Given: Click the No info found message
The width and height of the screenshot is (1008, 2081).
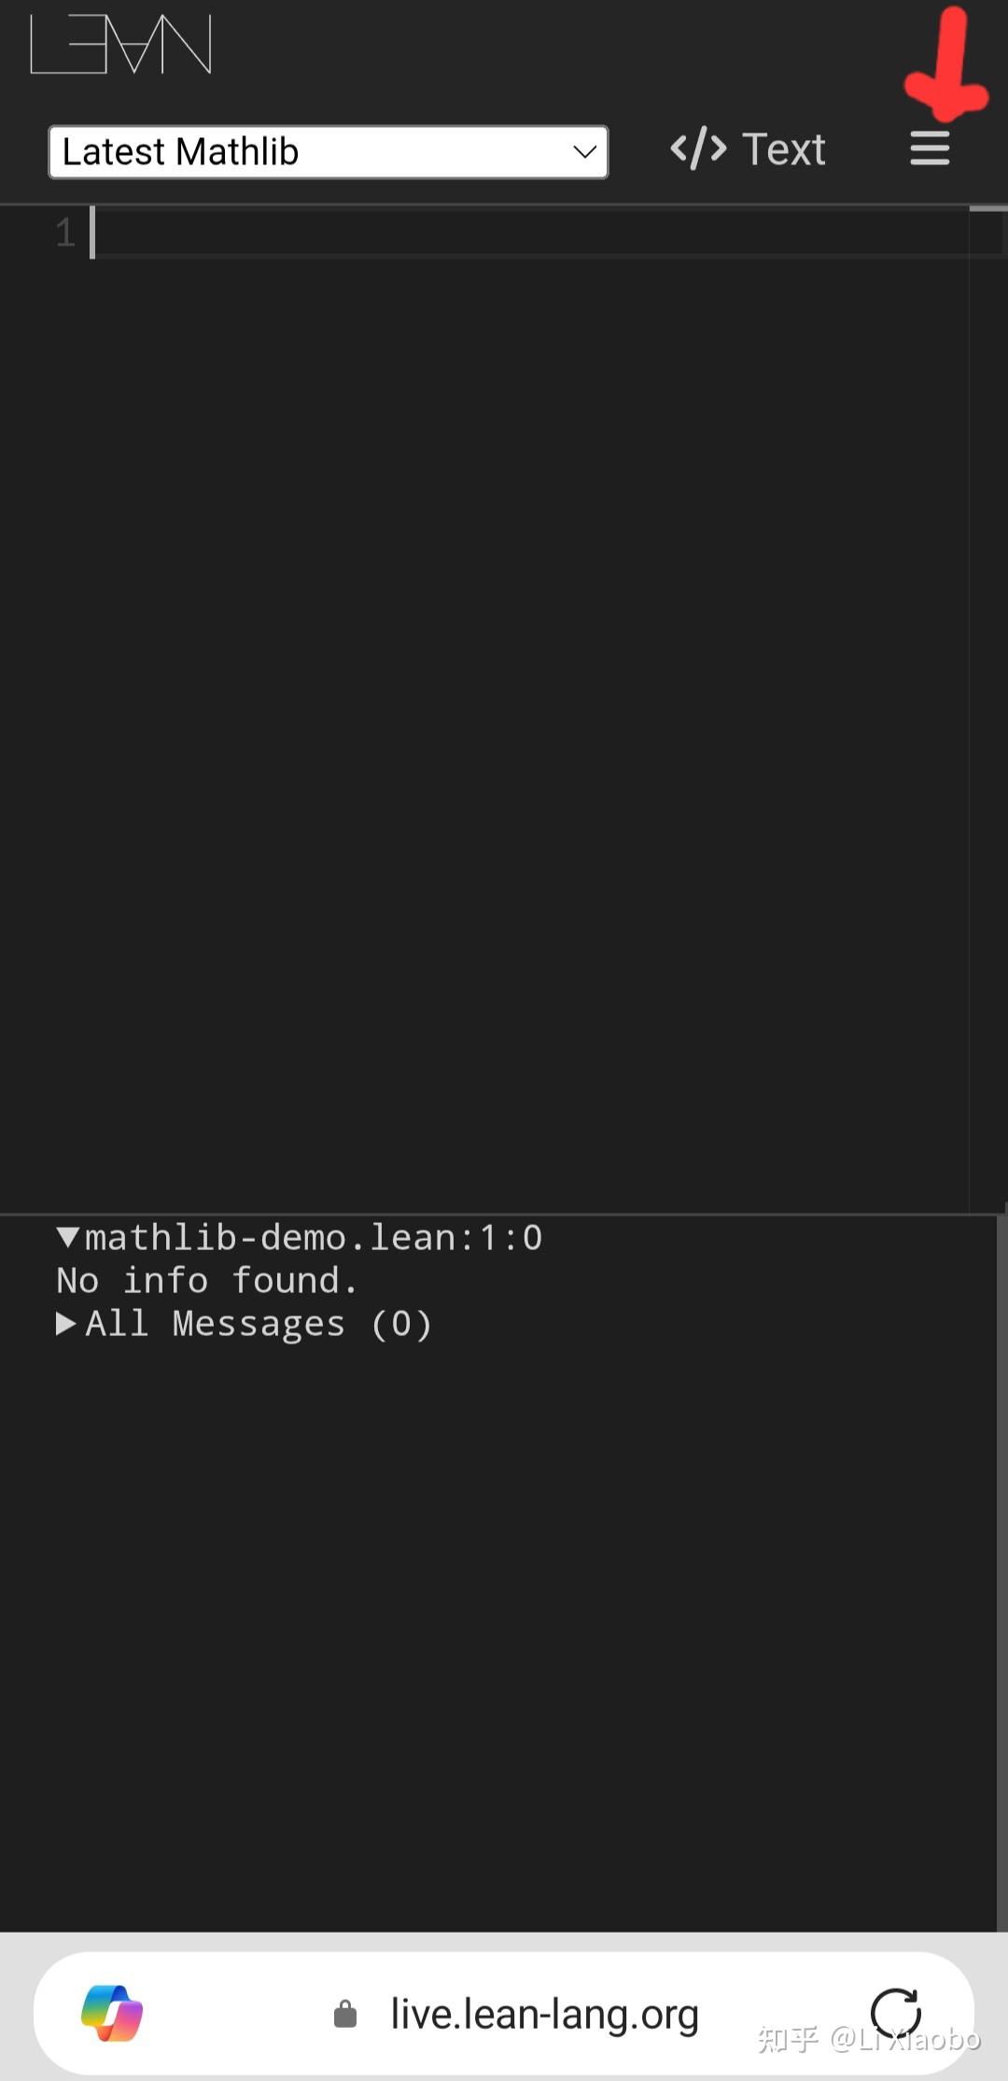Looking at the screenshot, I should [207, 1280].
